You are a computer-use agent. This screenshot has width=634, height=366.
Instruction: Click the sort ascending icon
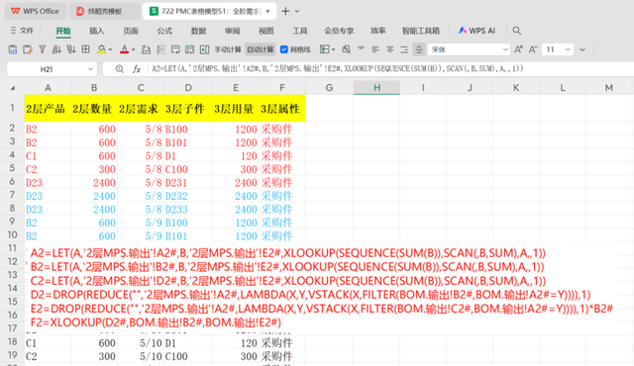pyautogui.click(x=56, y=49)
